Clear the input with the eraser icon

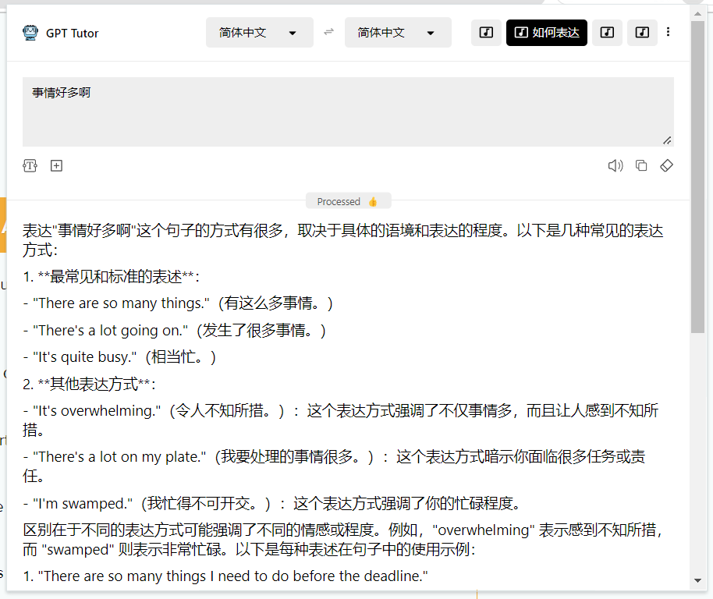click(666, 165)
